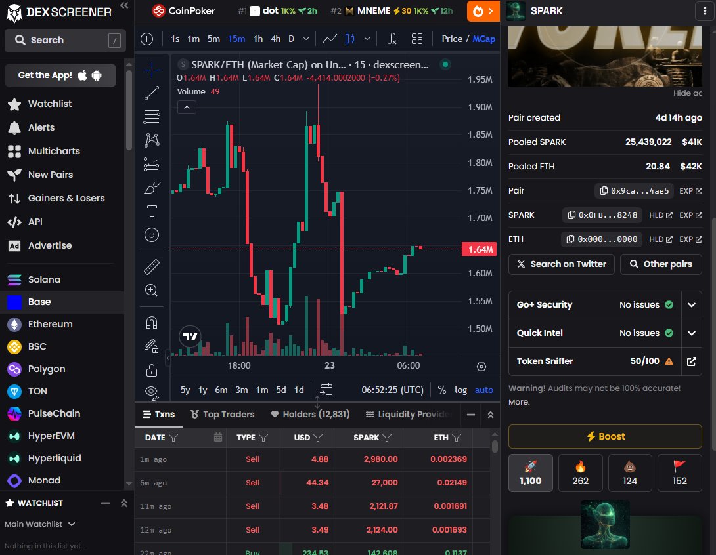Select the crosshair cursor tool
The width and height of the screenshot is (716, 555).
point(152,70)
